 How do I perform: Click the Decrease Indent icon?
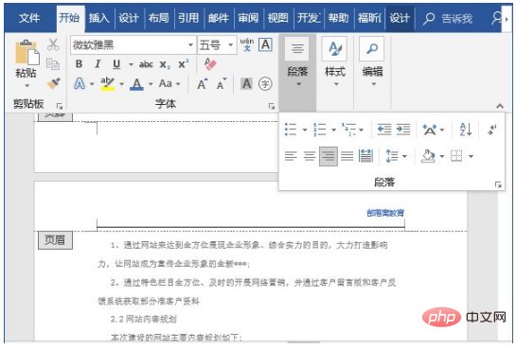pyautogui.click(x=384, y=130)
